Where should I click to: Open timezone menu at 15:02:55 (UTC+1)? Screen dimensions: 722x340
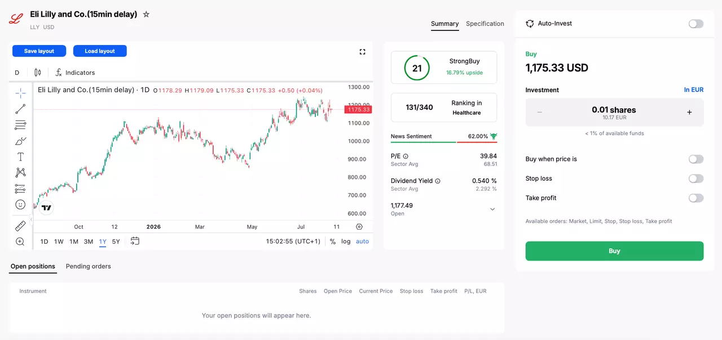click(293, 241)
